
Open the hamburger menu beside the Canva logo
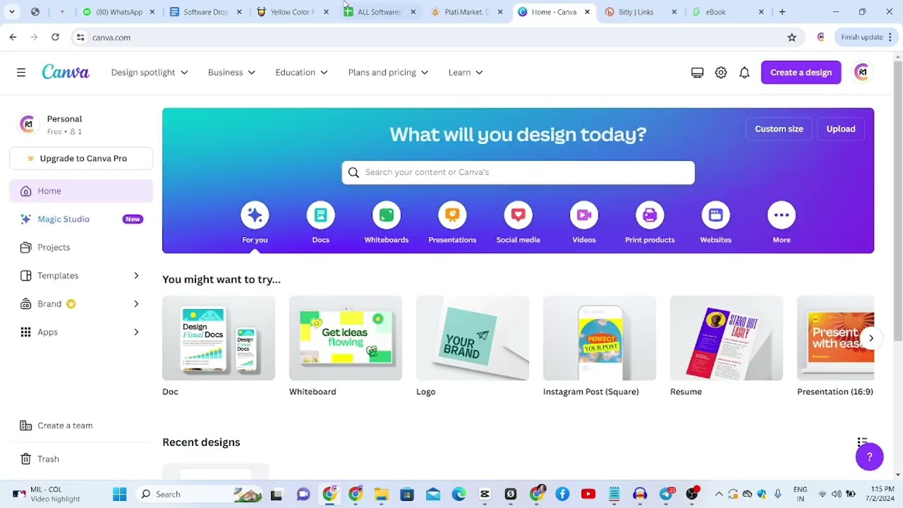coord(21,72)
